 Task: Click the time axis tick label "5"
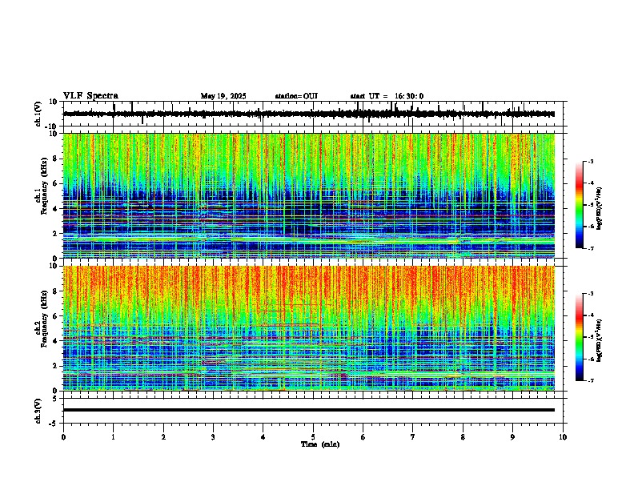[x=313, y=437]
